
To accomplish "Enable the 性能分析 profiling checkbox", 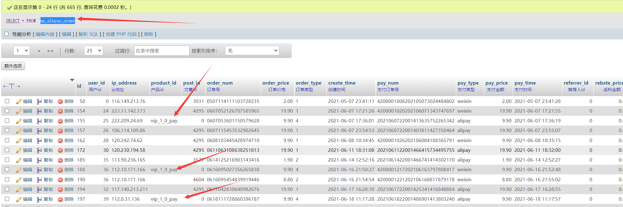I will 7,34.
